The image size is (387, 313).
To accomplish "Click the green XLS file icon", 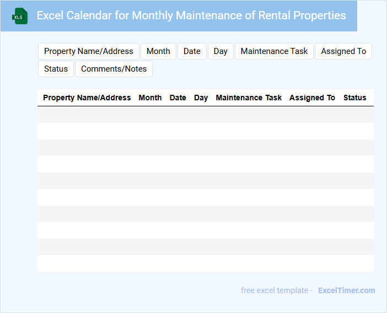I will [20, 17].
